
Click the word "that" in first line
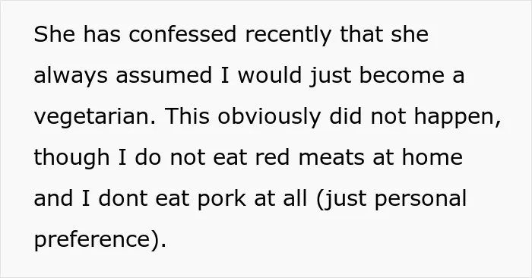361,34
